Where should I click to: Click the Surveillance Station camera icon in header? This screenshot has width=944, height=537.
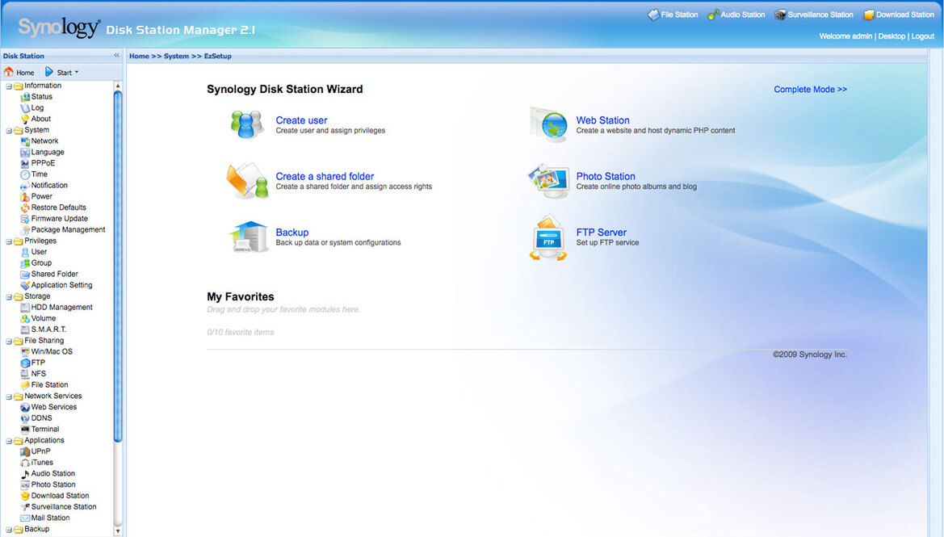(x=780, y=15)
